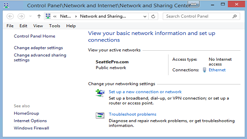Screen dimensions: 247x139
Task: Minimize the Control Panel window
Action: tap(213, 5)
